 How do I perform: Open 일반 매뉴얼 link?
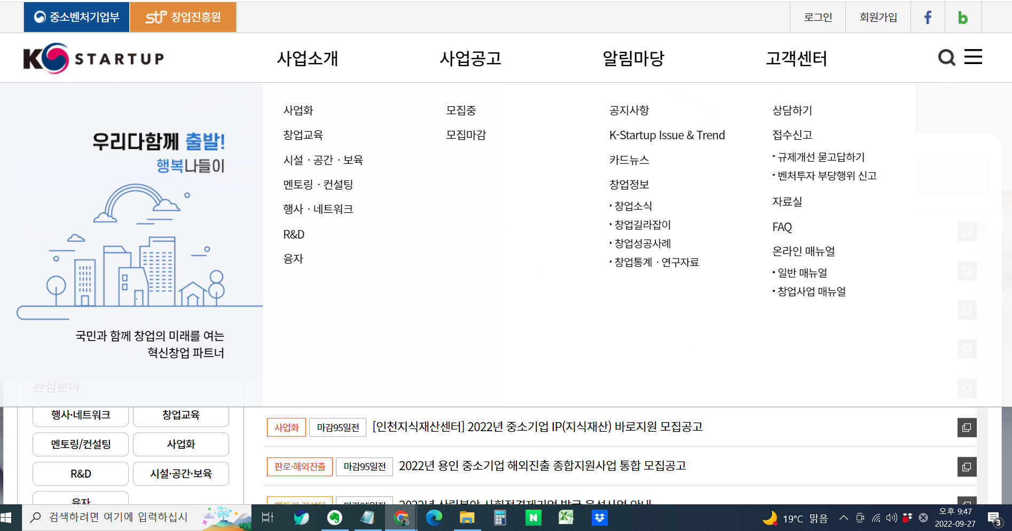coord(802,273)
